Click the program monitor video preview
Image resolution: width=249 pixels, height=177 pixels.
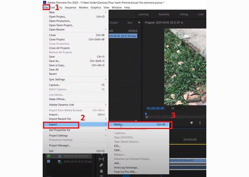(x=185, y=67)
